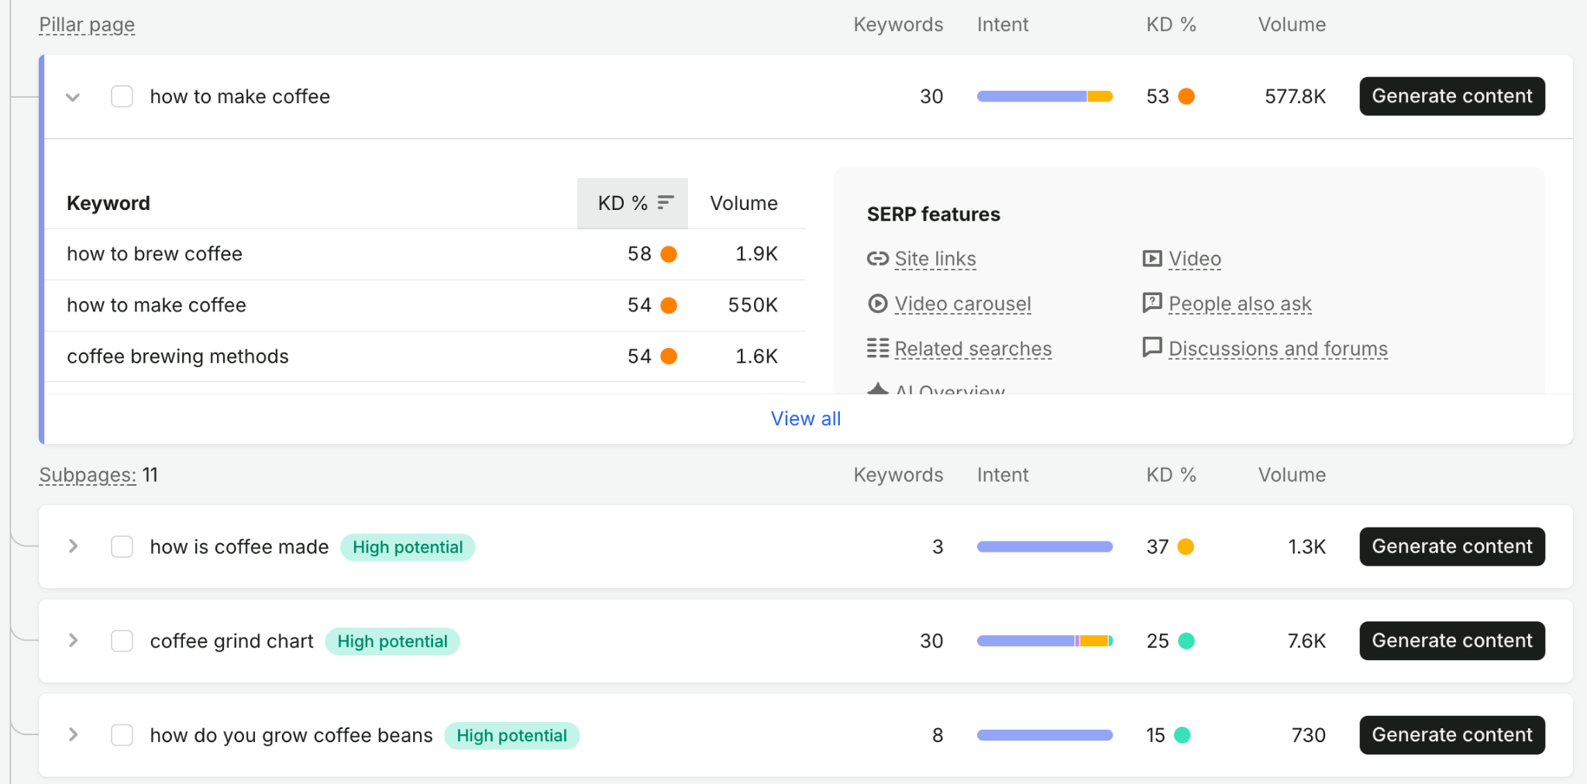
Task: Click keyword row 'how to brew coffee'
Action: [x=425, y=254]
